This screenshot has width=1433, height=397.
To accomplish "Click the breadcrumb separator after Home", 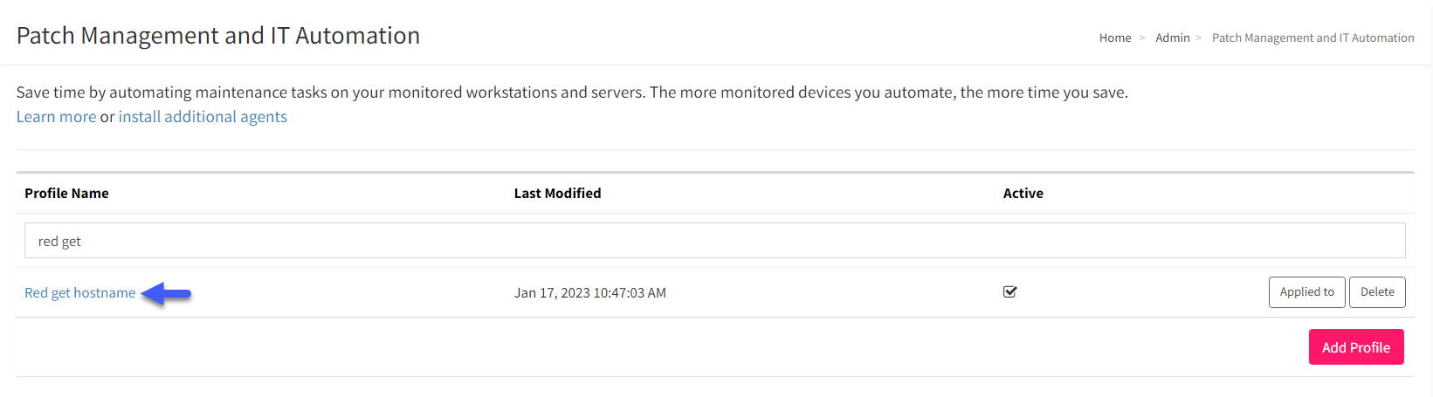I will [1142, 38].
